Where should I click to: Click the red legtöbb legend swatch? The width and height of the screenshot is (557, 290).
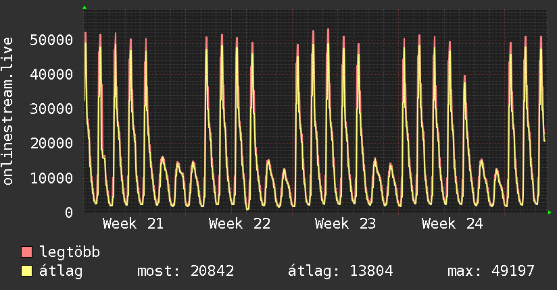[26, 252]
